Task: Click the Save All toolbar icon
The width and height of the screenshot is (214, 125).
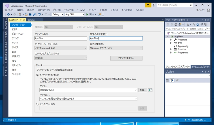Action: [34, 14]
